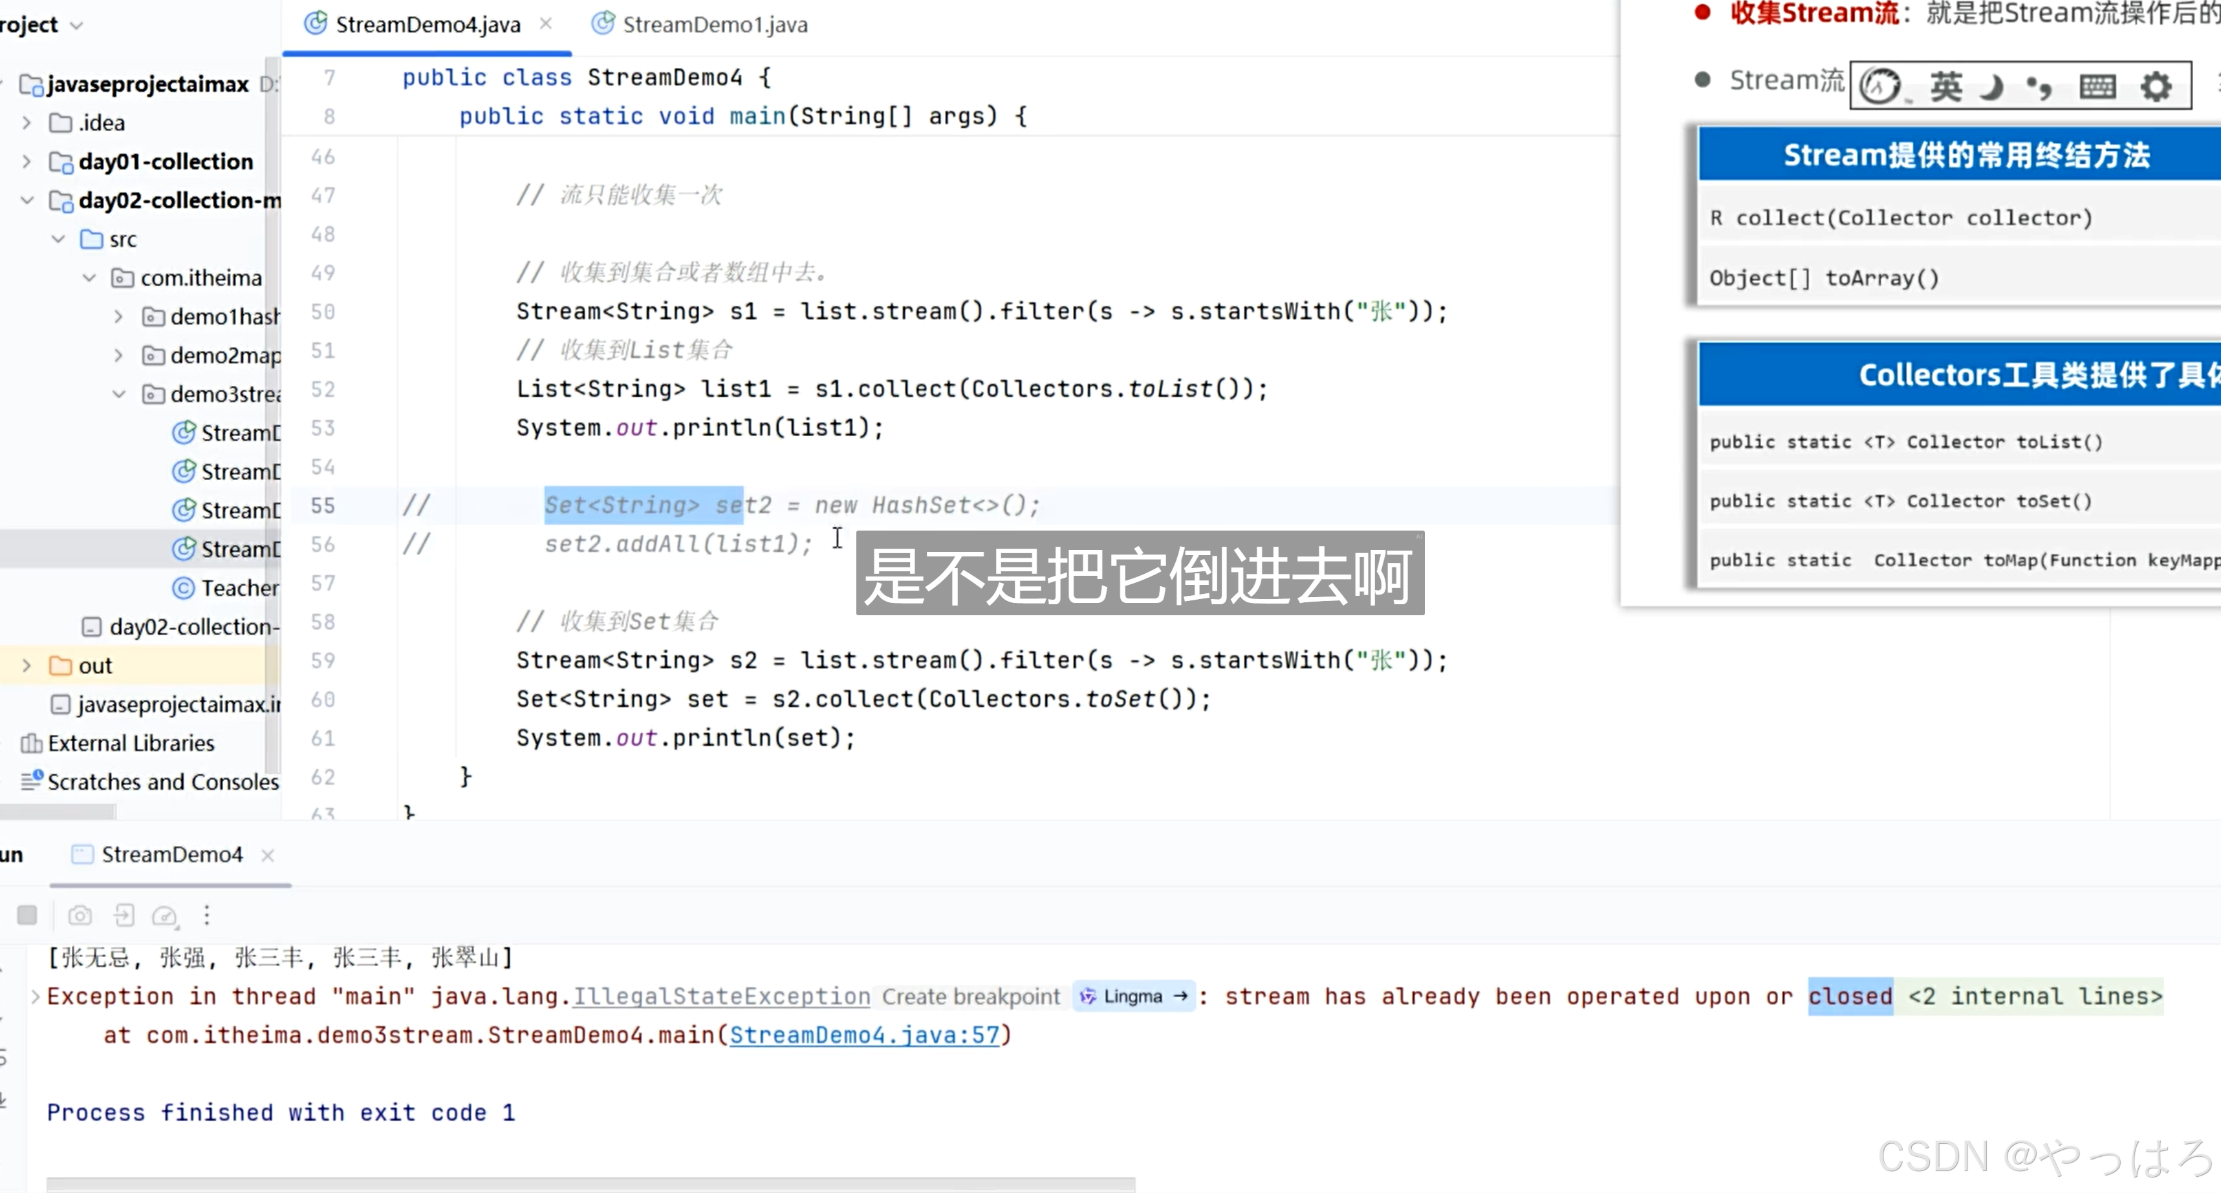Select the StreamDemo4 run tab
The height and width of the screenshot is (1193, 2221).
171,854
